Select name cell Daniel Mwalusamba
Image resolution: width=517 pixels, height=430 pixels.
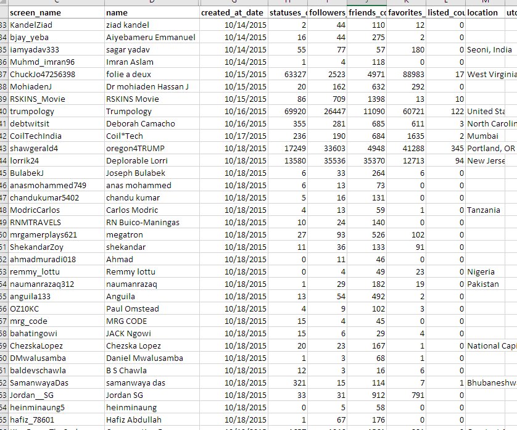pyautogui.click(x=152, y=358)
